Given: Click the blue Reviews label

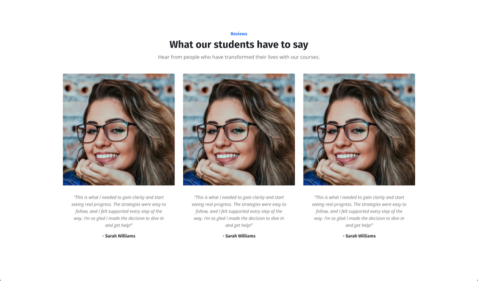Looking at the screenshot, I should [x=239, y=34].
